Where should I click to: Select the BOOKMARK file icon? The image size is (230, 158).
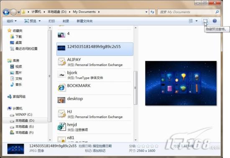pyautogui.click(x=61, y=88)
